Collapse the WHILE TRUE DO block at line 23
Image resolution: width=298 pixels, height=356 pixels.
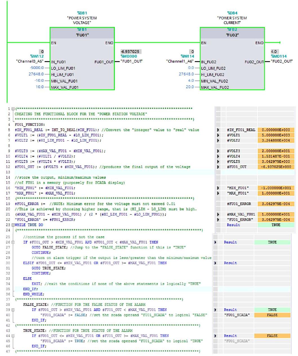[x=13, y=225]
